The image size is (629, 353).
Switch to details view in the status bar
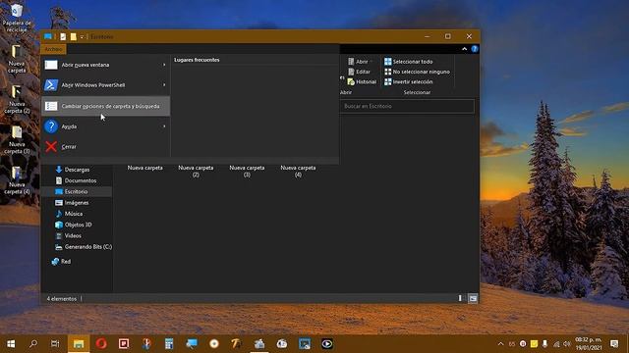[x=460, y=298]
